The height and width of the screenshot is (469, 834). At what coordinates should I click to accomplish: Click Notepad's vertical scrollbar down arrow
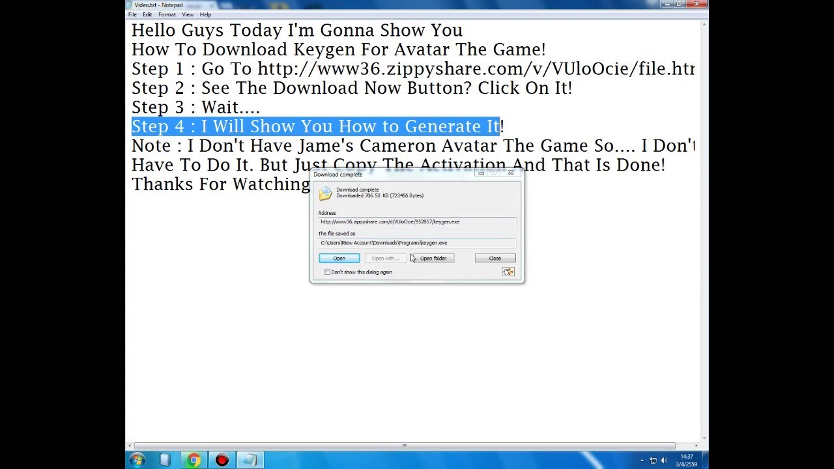[704, 438]
